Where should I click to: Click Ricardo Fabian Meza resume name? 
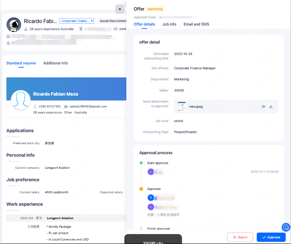pyautogui.click(x=55, y=94)
